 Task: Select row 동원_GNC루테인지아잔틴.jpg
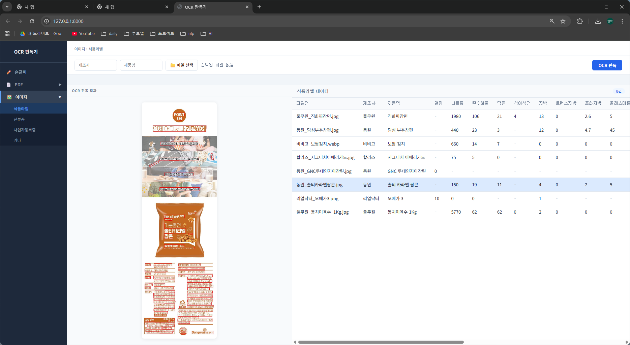461,171
